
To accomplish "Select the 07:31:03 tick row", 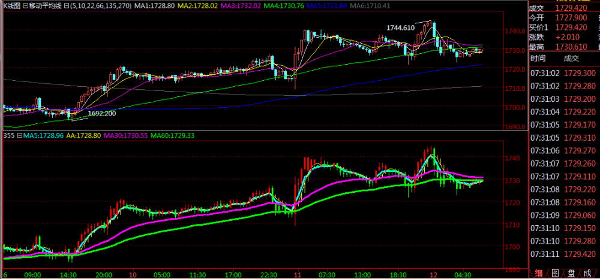I will pyautogui.click(x=564, y=99).
